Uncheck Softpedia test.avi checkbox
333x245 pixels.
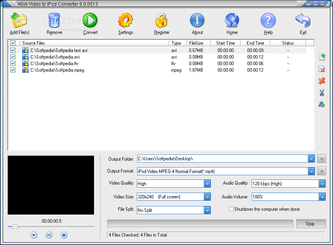click(x=13, y=50)
